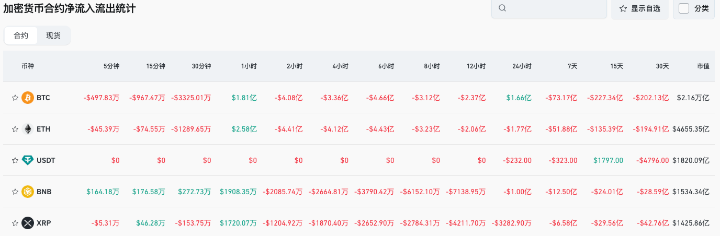Click the Ethereum coin logo icon

[28, 129]
